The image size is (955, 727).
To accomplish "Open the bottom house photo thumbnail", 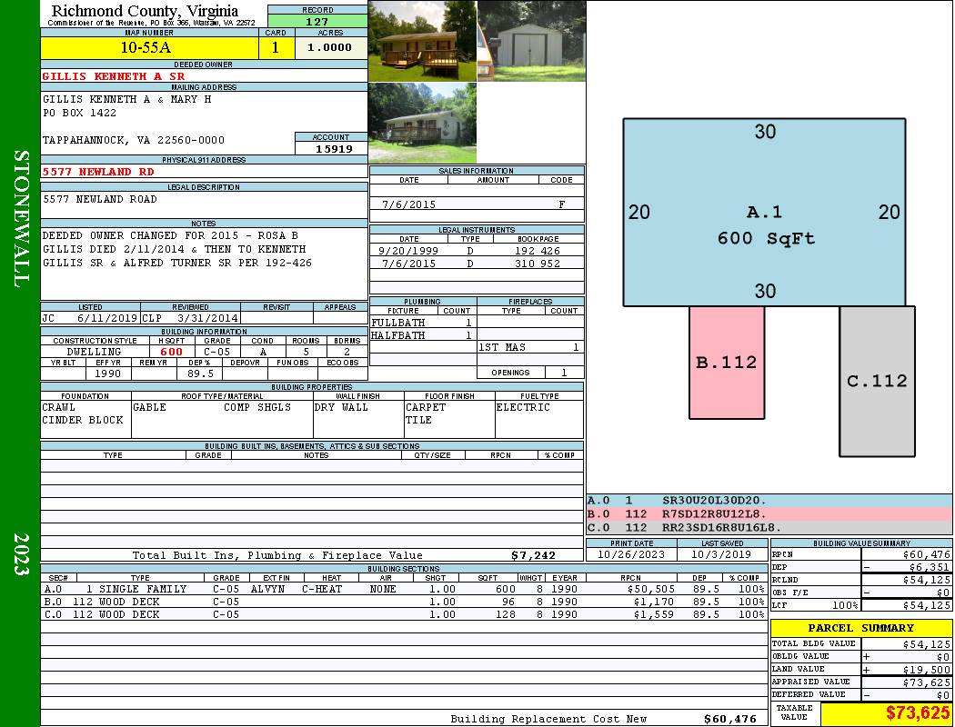I will pyautogui.click(x=422, y=123).
